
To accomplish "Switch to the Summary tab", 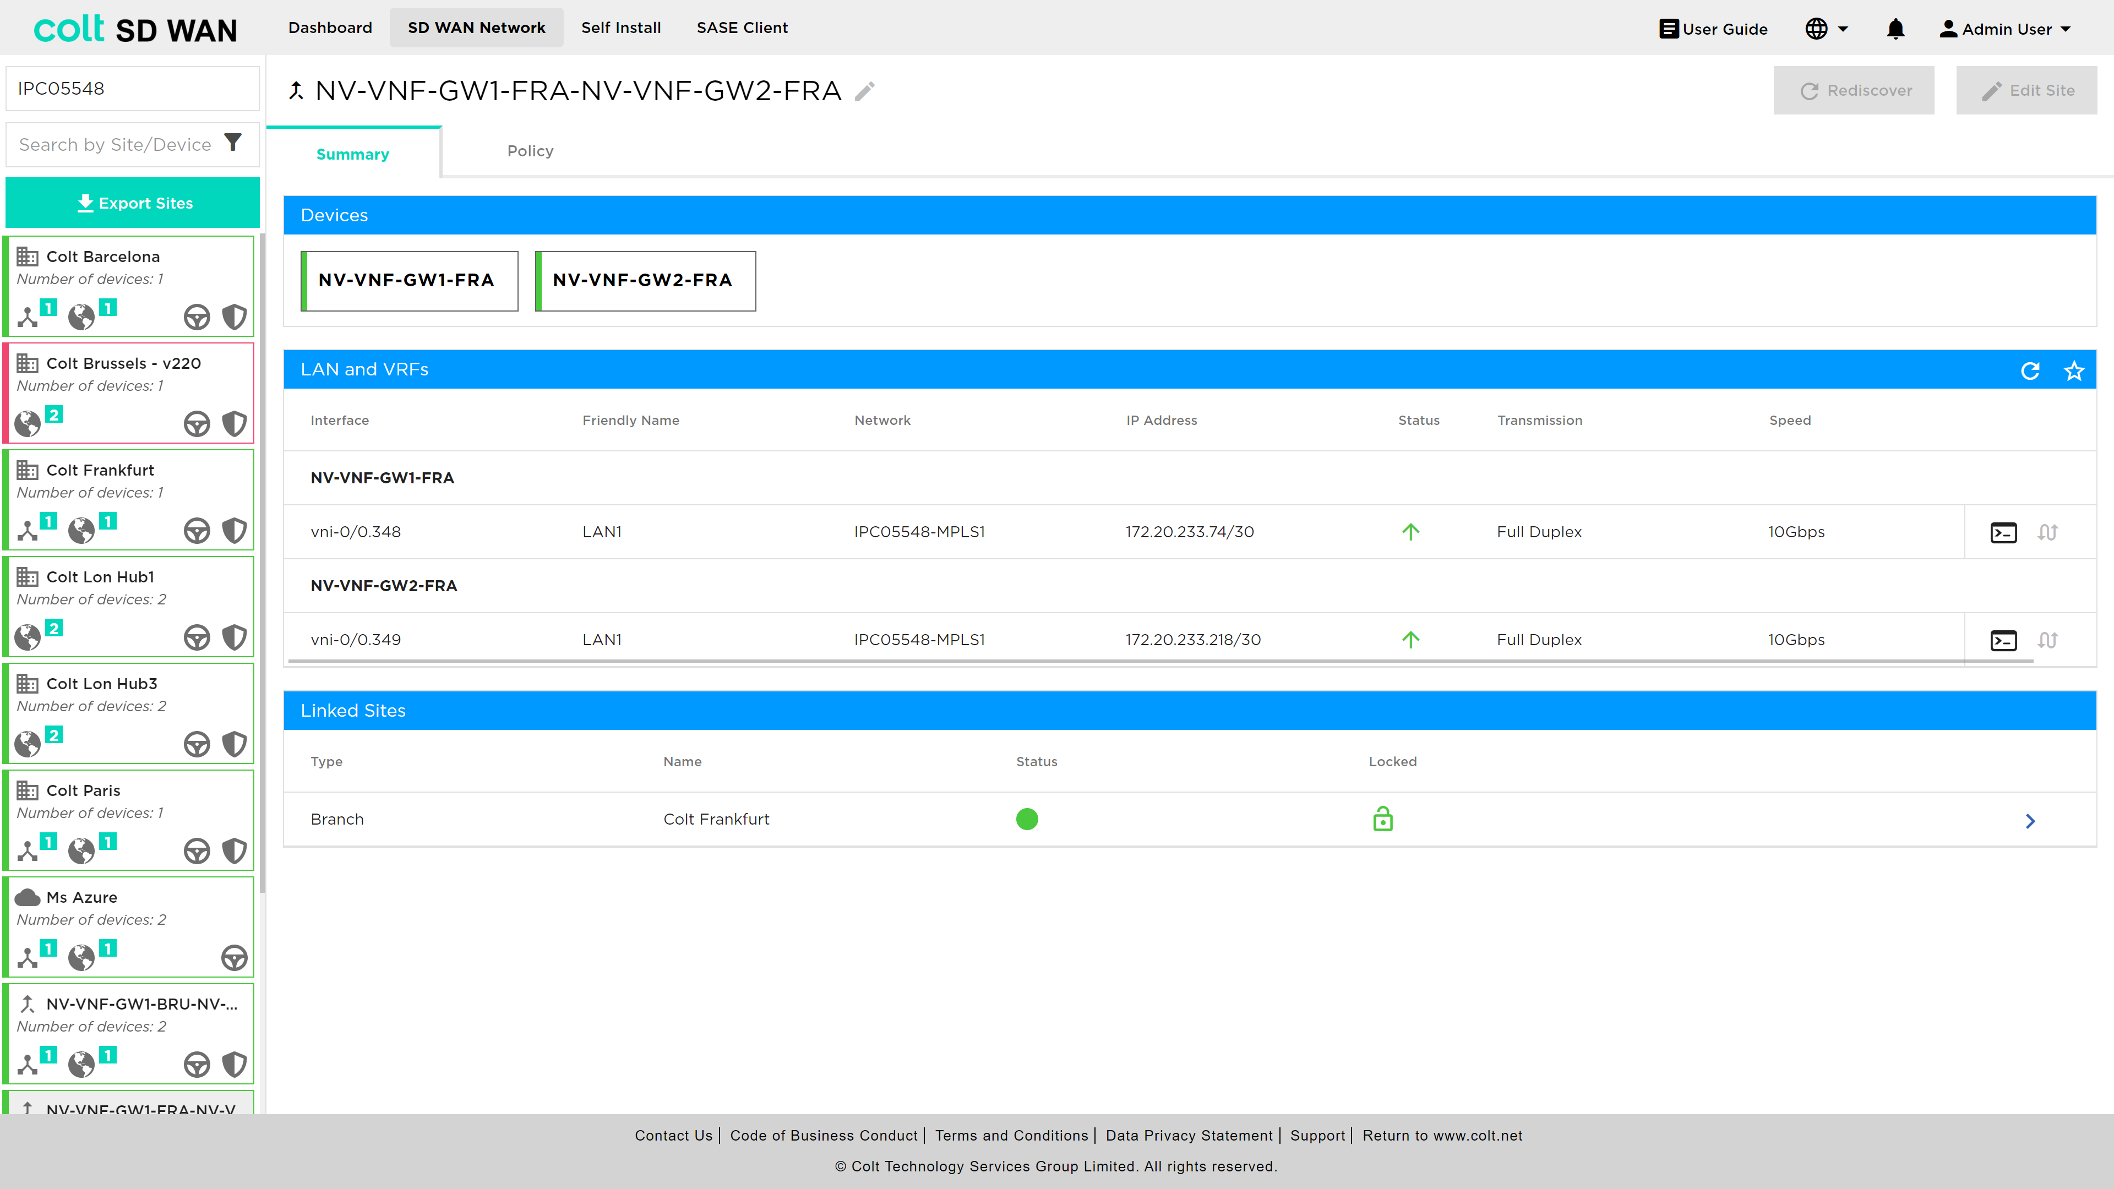I will point(353,154).
